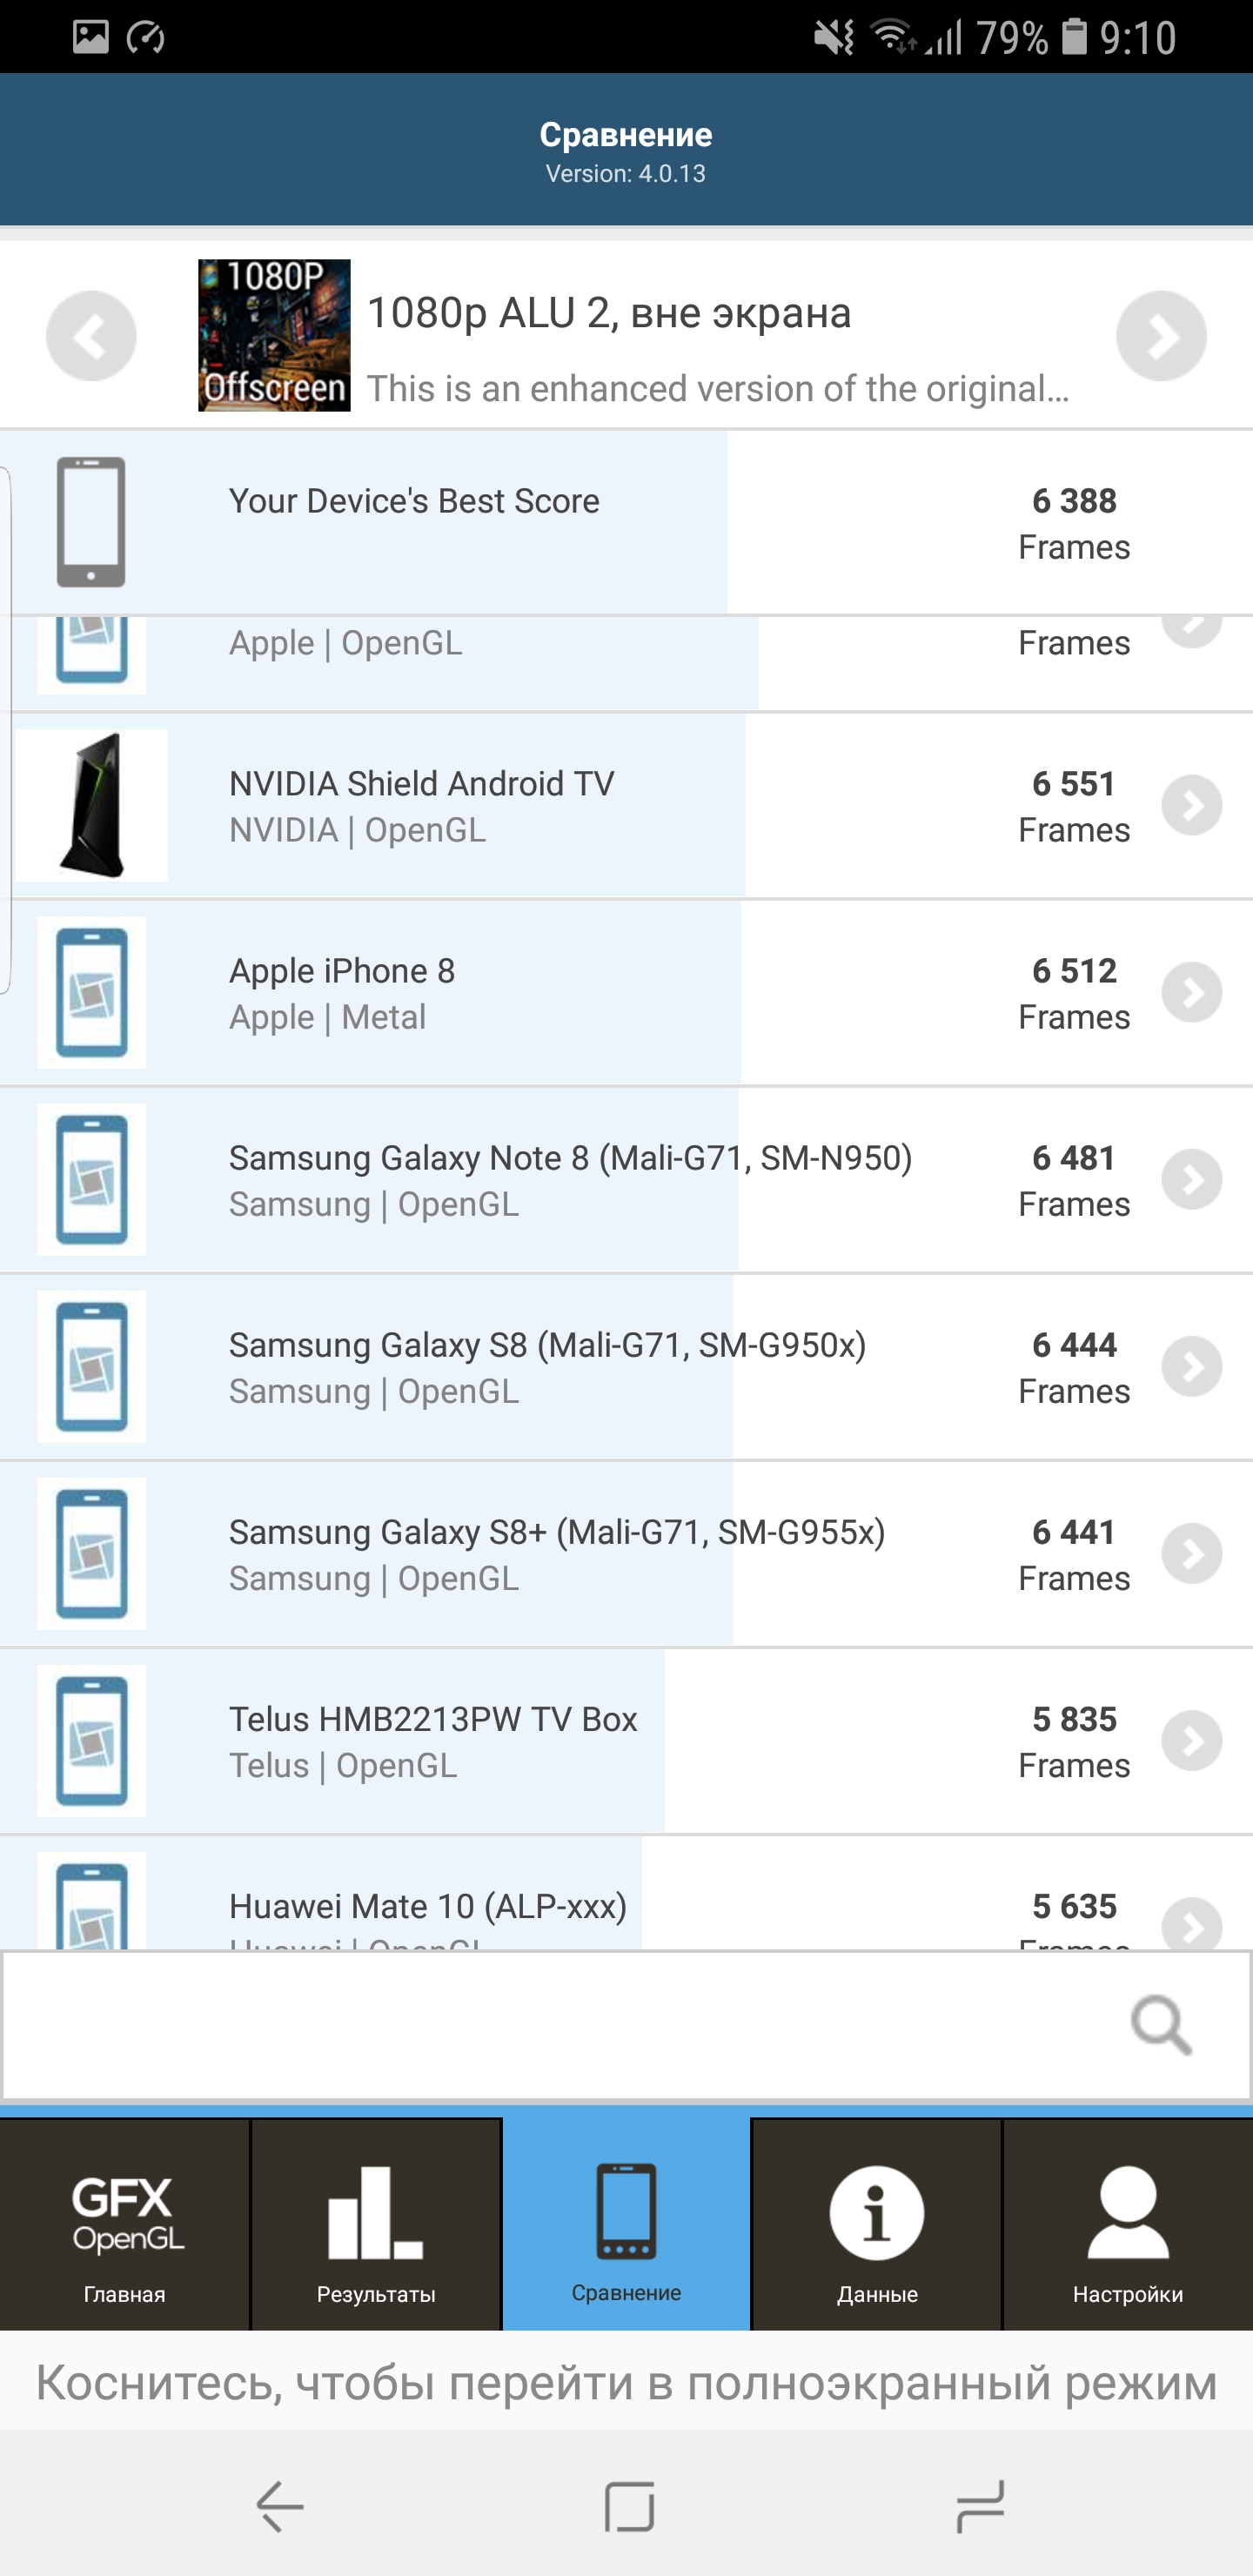1253x2576 pixels.
Task: Go to previous benchmark test arrow
Action: pyautogui.click(x=91, y=336)
